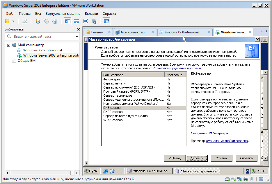Screen dimensions: 272x184
Task: Click the Справка button in the wizard
Action: 246,158
